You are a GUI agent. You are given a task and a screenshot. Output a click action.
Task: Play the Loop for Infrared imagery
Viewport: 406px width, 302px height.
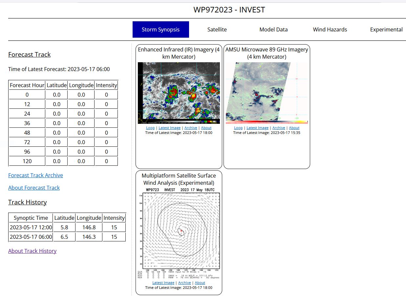[x=150, y=128]
